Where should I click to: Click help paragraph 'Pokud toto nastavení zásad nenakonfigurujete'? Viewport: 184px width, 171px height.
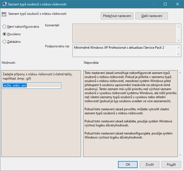pyautogui.click(x=128, y=135)
